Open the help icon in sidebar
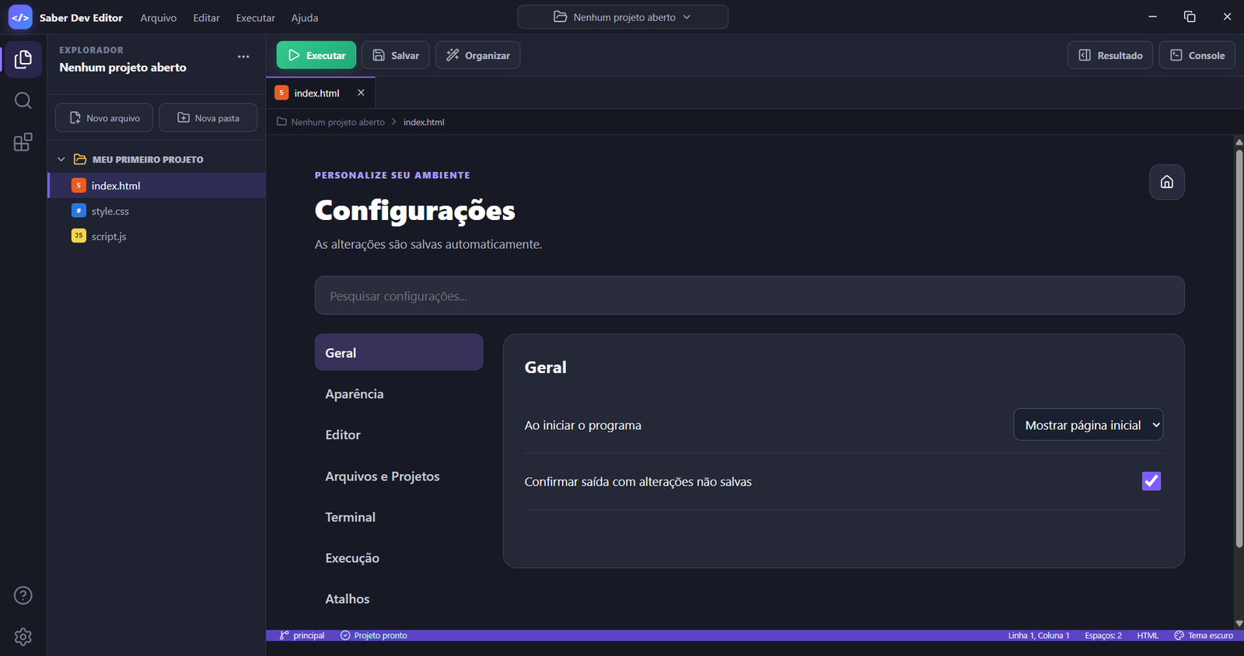The image size is (1244, 656). click(x=23, y=595)
